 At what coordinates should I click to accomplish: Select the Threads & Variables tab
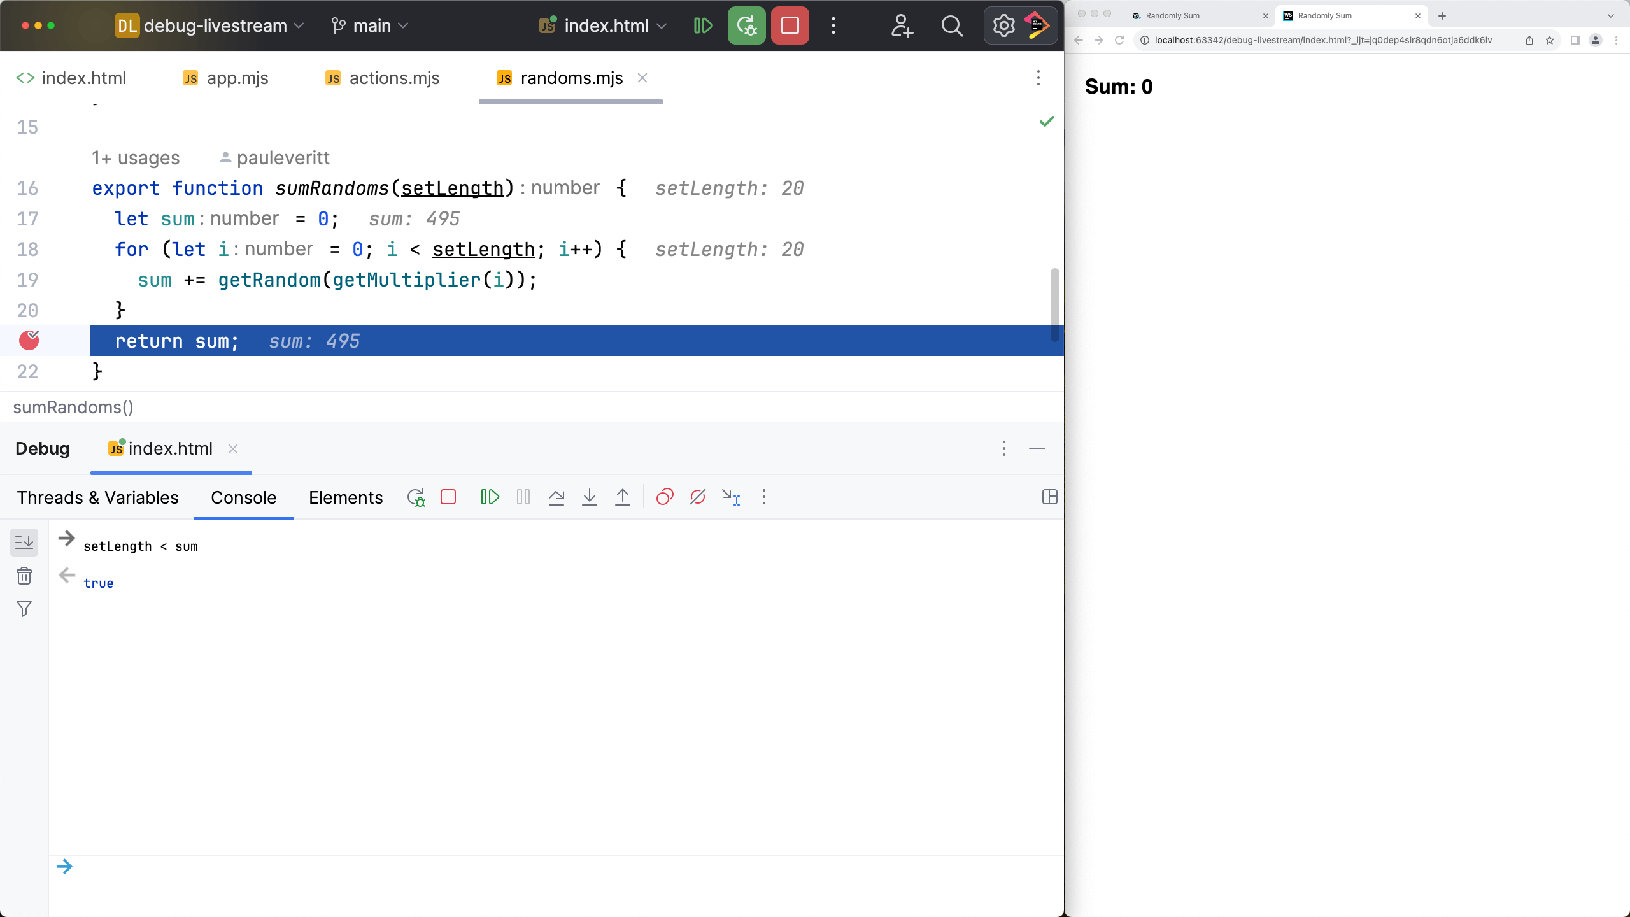[97, 497]
